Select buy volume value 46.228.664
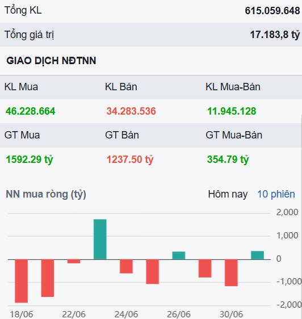Screen dimensions: 302x319 31,111
